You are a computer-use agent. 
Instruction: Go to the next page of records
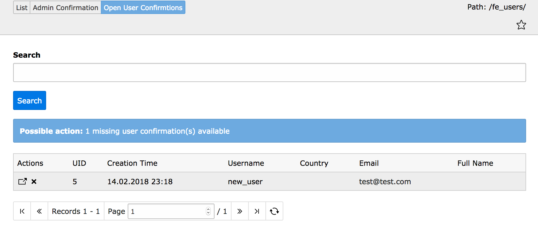[x=240, y=211]
